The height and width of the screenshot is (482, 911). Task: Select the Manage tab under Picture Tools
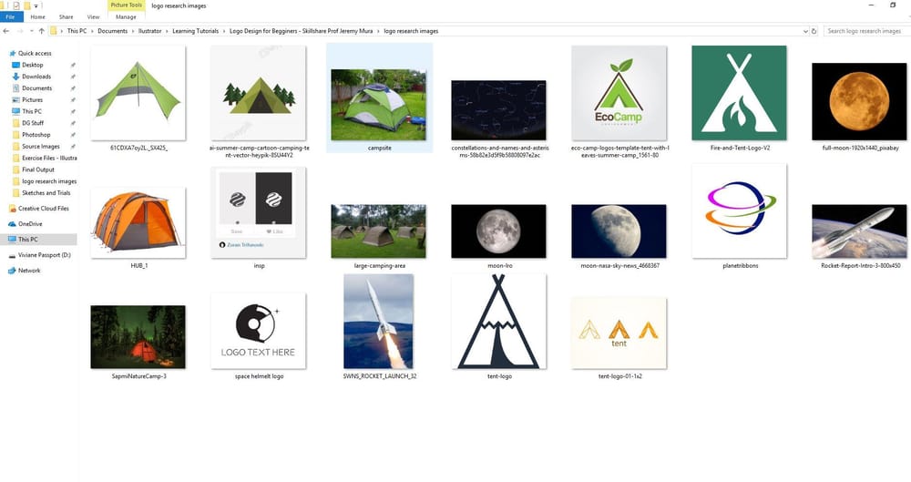point(126,17)
